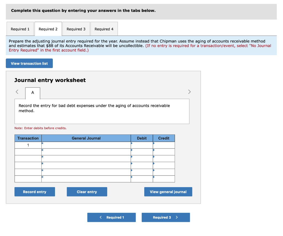Open the General Journal selector on the third row

pyautogui.click(x=42, y=157)
